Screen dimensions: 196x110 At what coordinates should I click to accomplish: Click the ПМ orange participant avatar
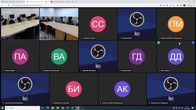[176, 24]
